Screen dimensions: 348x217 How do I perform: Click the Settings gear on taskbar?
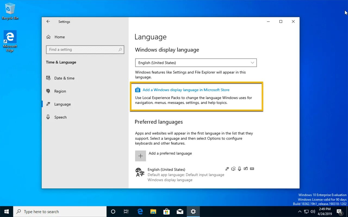click(x=193, y=212)
